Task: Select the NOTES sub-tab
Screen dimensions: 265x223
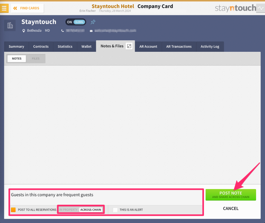Action: click(x=17, y=59)
